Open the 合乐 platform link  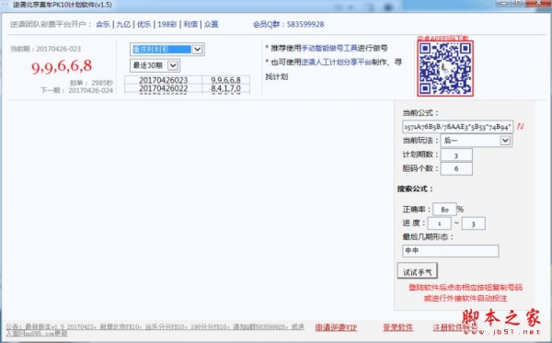[x=103, y=24]
